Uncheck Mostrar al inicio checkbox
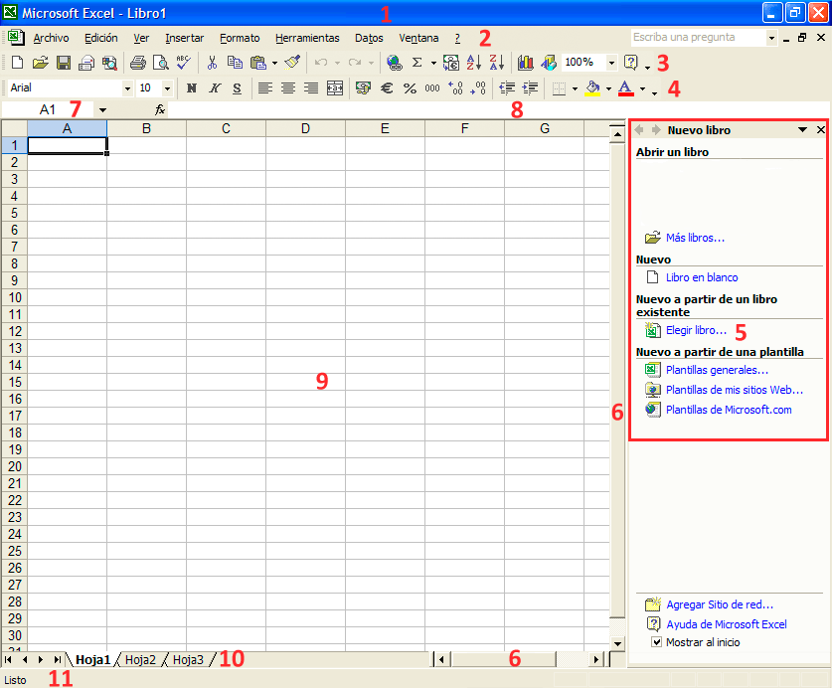This screenshot has width=832, height=688. [x=656, y=642]
